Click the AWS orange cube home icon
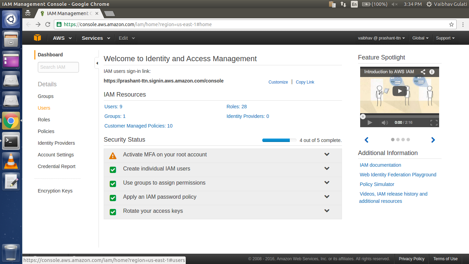The image size is (469, 264). [37, 38]
